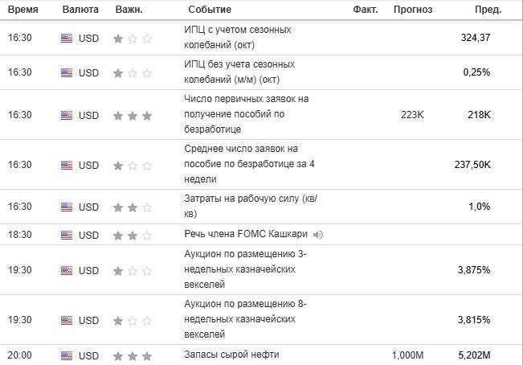Click the US flag in the 3-week bill auction row
Image resolution: width=523 pixels, height=365 pixels.
[67, 270]
